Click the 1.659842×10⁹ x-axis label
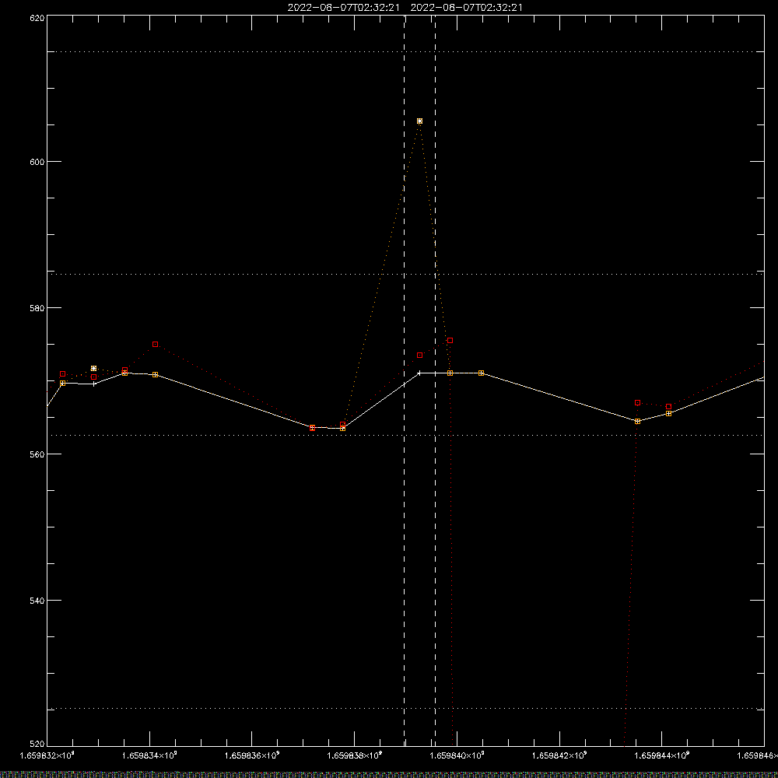This screenshot has height=778, width=778. pos(559,755)
